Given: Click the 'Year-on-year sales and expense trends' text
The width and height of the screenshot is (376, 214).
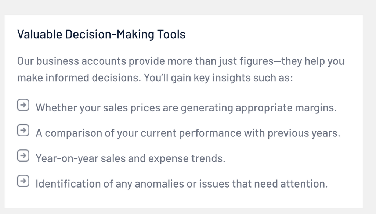Looking at the screenshot, I should point(130,158).
